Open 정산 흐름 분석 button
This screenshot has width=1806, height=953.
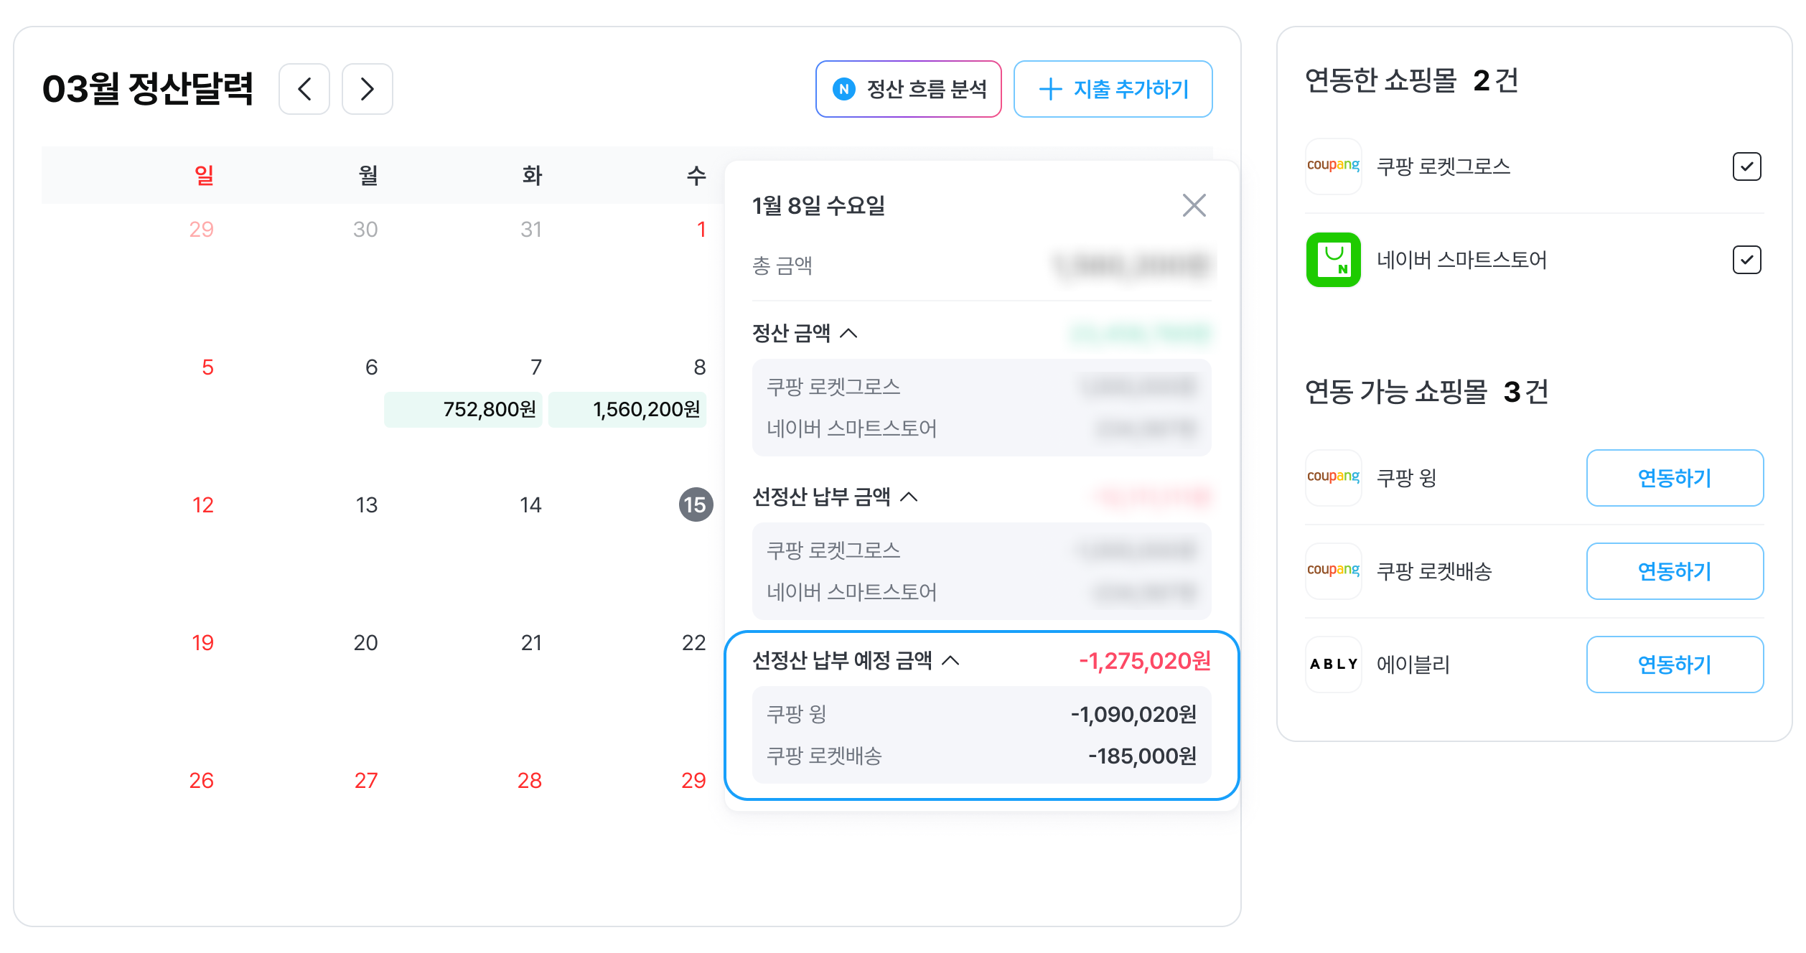908,89
